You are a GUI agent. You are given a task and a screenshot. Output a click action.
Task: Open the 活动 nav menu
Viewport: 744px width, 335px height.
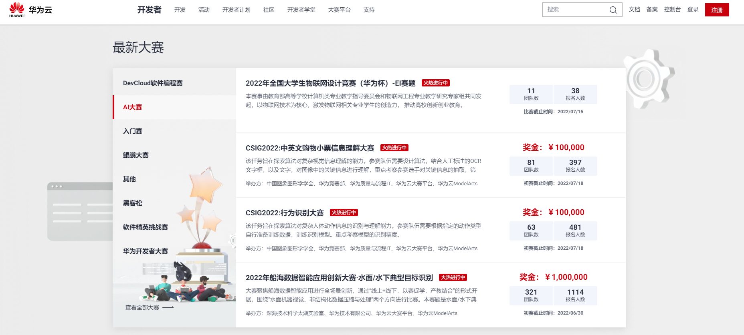click(204, 10)
